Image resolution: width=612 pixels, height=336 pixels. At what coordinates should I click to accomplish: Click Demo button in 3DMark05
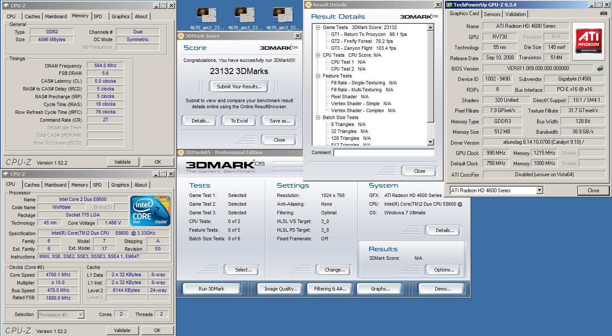443,289
